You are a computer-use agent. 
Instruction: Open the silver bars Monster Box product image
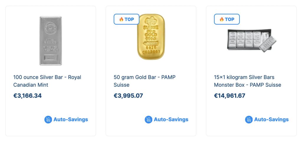(x=251, y=40)
